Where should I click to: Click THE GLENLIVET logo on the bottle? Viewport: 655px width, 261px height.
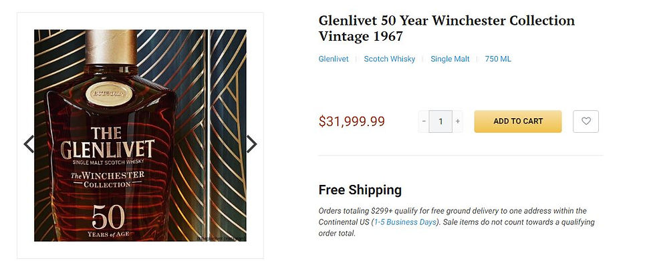click(108, 143)
